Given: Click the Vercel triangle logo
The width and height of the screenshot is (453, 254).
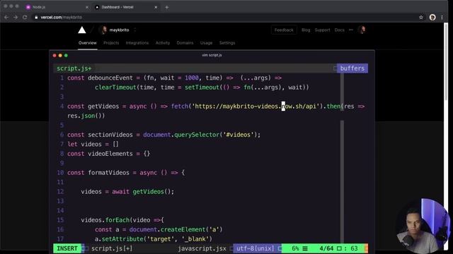Looking at the screenshot, I should pos(82,30).
